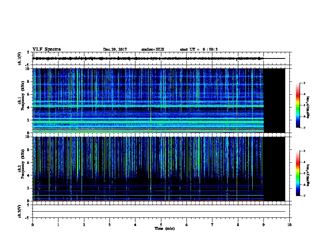This screenshot has width=326, height=252.
Task: Click the lower colour bar beside the ch.2 spectrogram
Action: [x=298, y=173]
